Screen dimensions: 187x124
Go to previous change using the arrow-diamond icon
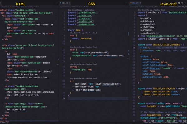182,3
